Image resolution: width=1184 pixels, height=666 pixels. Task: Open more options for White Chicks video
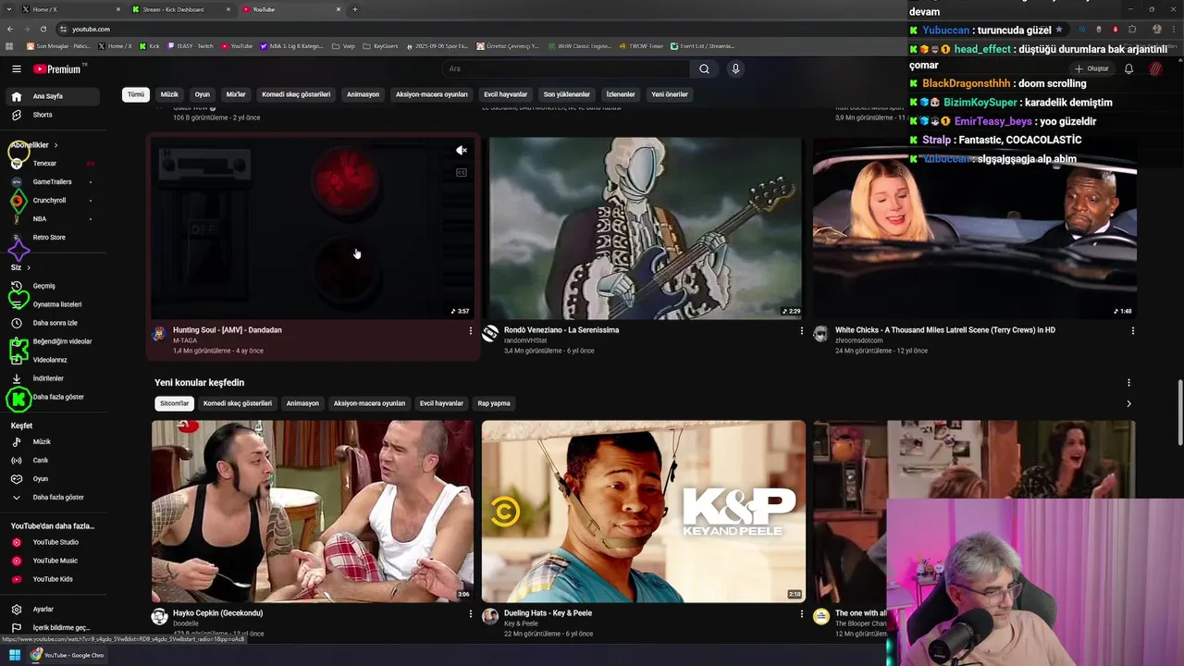coord(1132,331)
